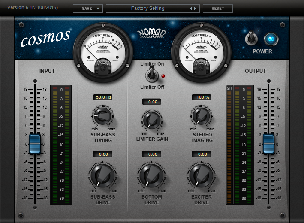Toggle the Limiter On/Off switch
Viewport: 304px width, 223px height.
pos(152,75)
